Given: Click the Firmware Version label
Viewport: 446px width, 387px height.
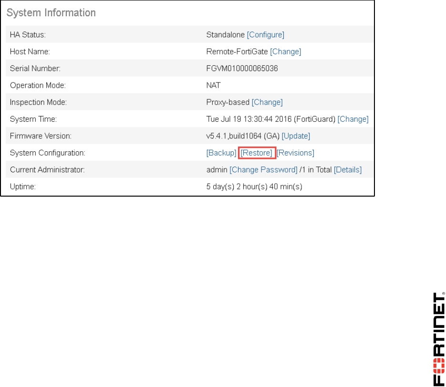Looking at the screenshot, I should click(x=41, y=136).
